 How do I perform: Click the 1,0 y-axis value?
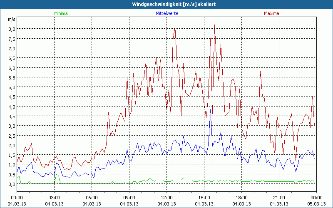point(12,165)
